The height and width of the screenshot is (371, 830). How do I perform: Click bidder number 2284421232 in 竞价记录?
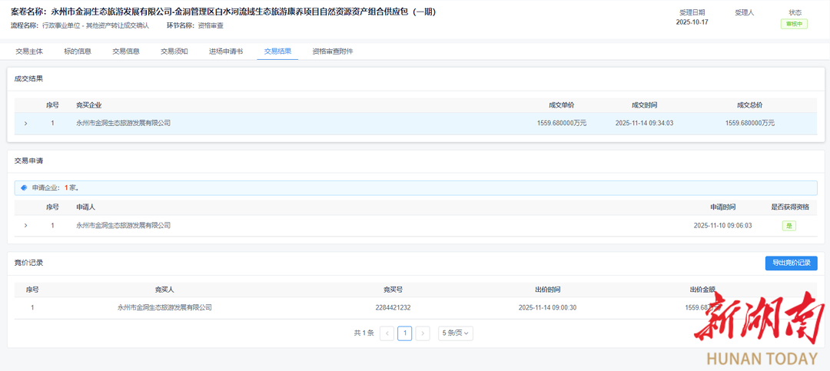coord(393,307)
